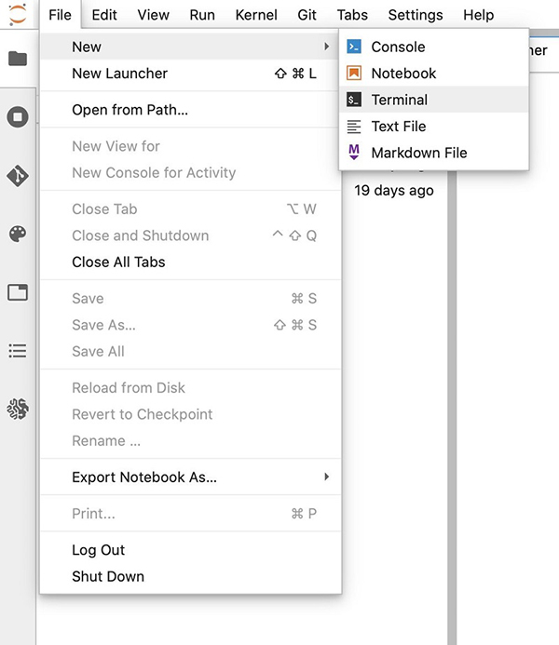This screenshot has width=559, height=645.
Task: Click the vertical panel divider scrollbar
Action: coord(452,408)
